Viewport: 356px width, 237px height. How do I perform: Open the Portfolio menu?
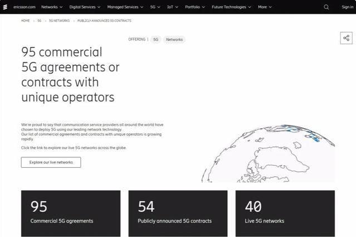[x=195, y=7]
